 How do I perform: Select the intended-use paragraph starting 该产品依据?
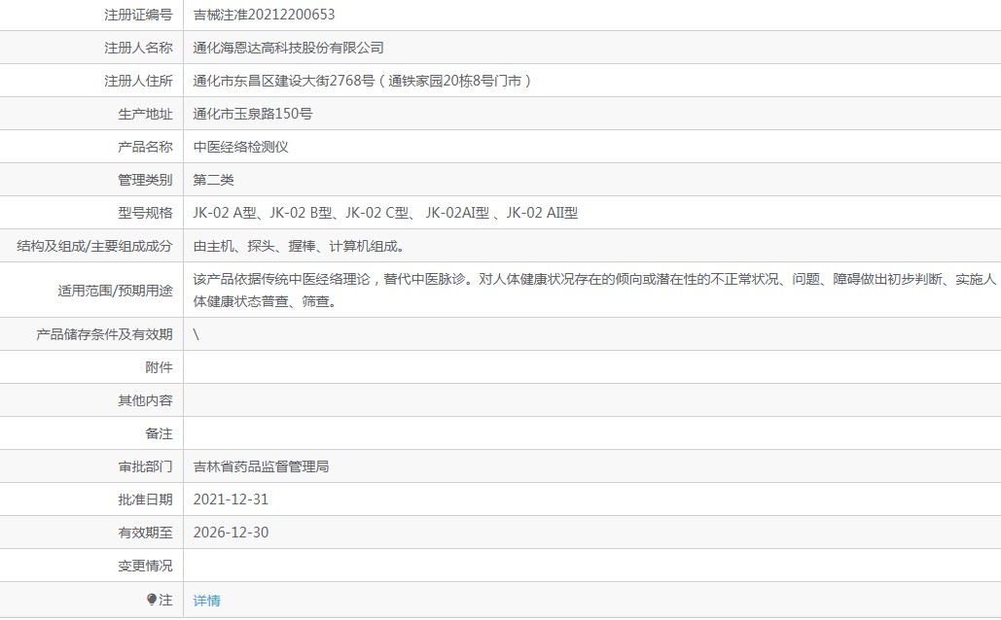point(594,291)
